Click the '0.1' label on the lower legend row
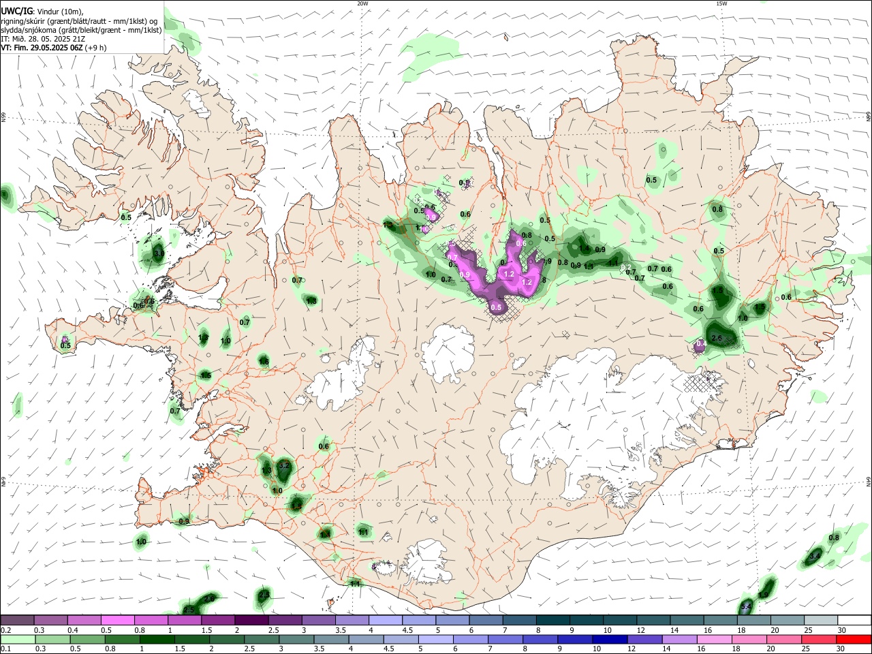872x654 pixels. coord(5,649)
